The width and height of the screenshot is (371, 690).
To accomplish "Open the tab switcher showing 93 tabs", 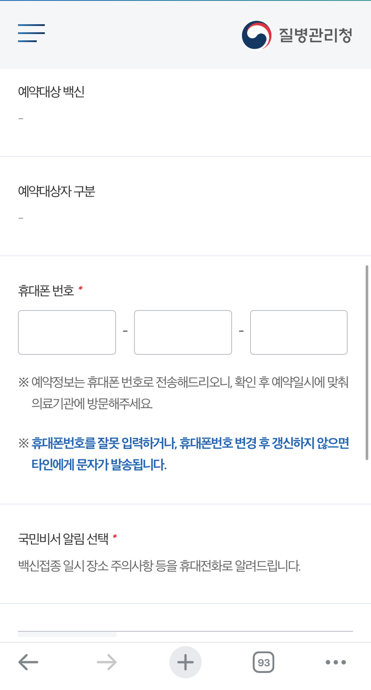I will point(264,662).
